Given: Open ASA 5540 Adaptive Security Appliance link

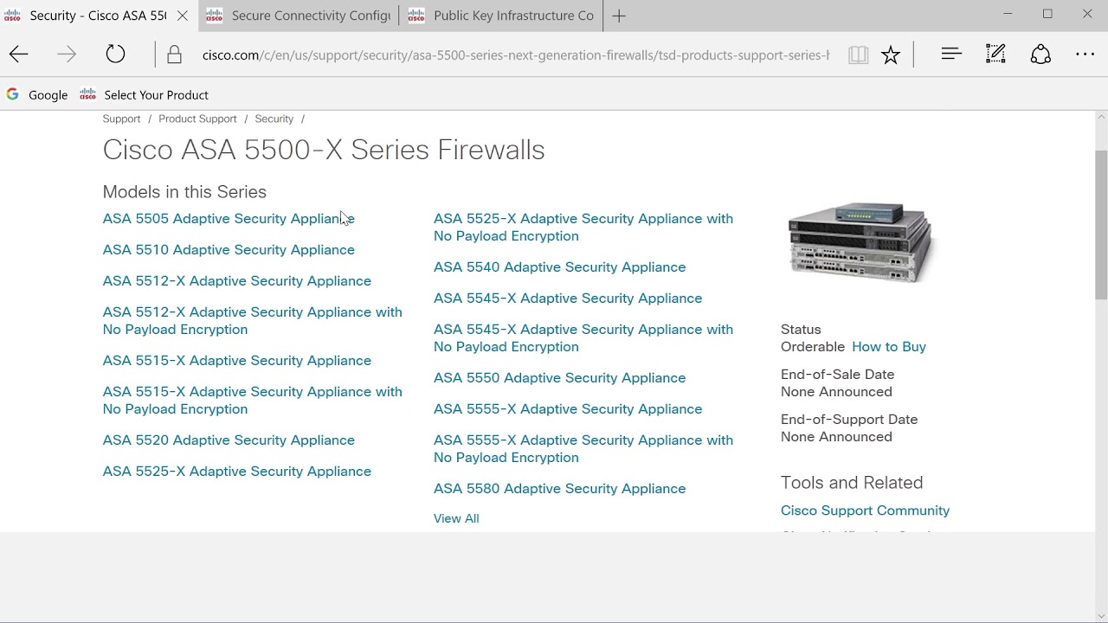Looking at the screenshot, I should point(559,267).
